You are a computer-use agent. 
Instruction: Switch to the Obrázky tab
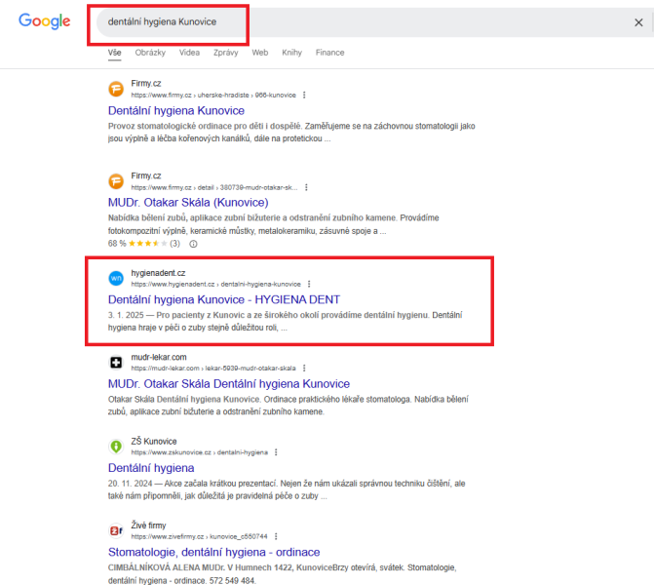pos(150,53)
